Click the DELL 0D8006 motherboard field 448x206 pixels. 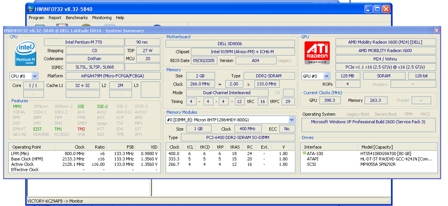(x=230, y=44)
